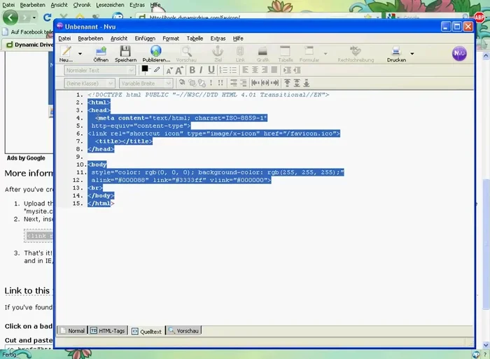Reload page in Firefox window

47,17
